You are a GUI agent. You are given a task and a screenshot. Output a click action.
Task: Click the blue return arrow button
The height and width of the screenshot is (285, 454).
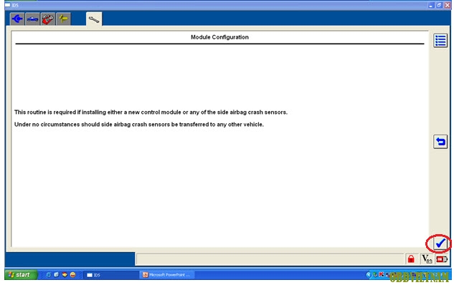click(440, 142)
